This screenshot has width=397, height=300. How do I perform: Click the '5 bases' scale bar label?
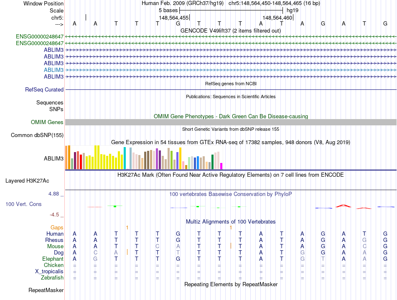168,10
